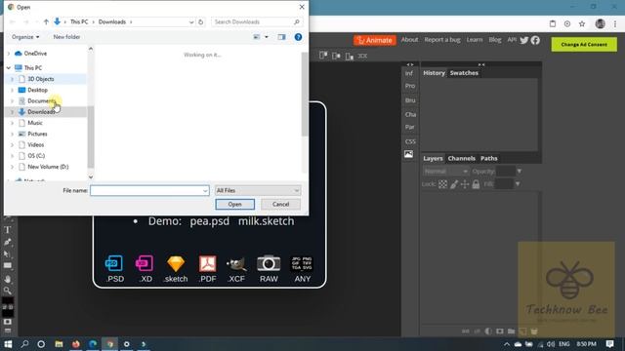Viewport: 625px width, 351px height.
Task: Click the Help icon in Open dialog
Action: pyautogui.click(x=298, y=37)
